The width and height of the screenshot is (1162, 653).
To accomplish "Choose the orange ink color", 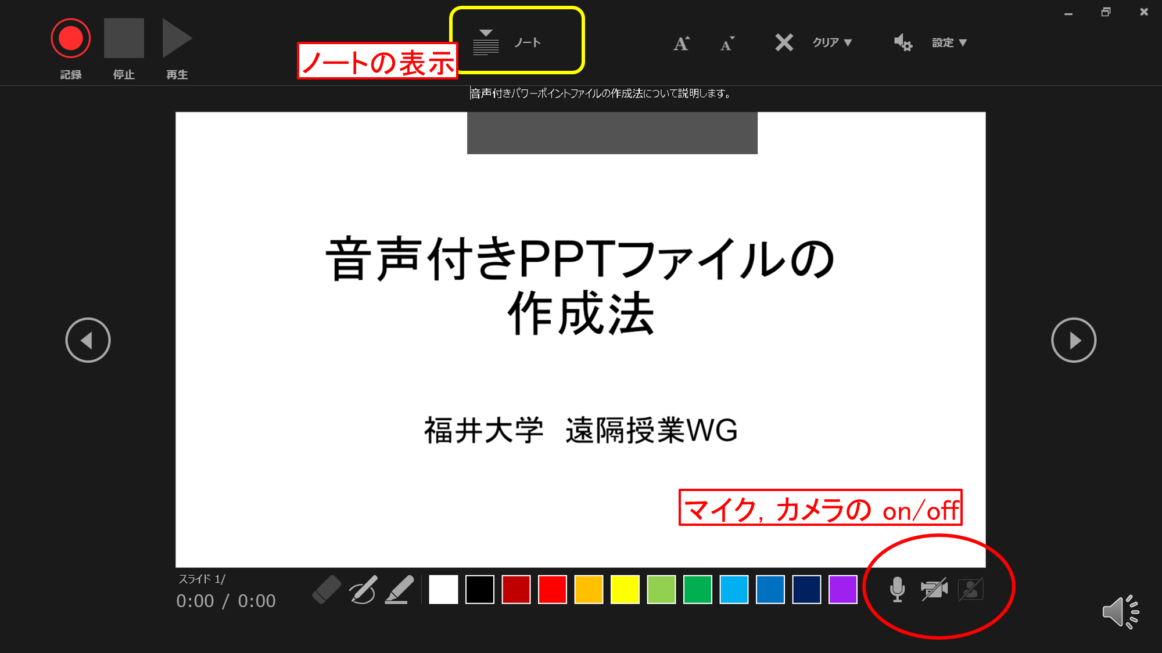I will pos(589,590).
